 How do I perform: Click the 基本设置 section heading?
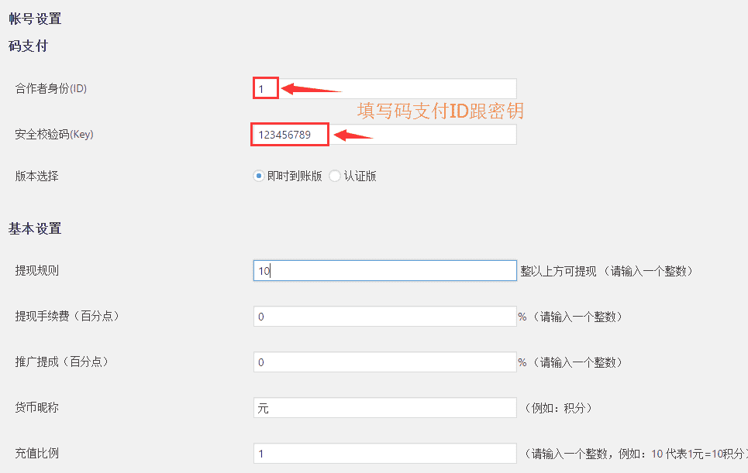point(35,228)
